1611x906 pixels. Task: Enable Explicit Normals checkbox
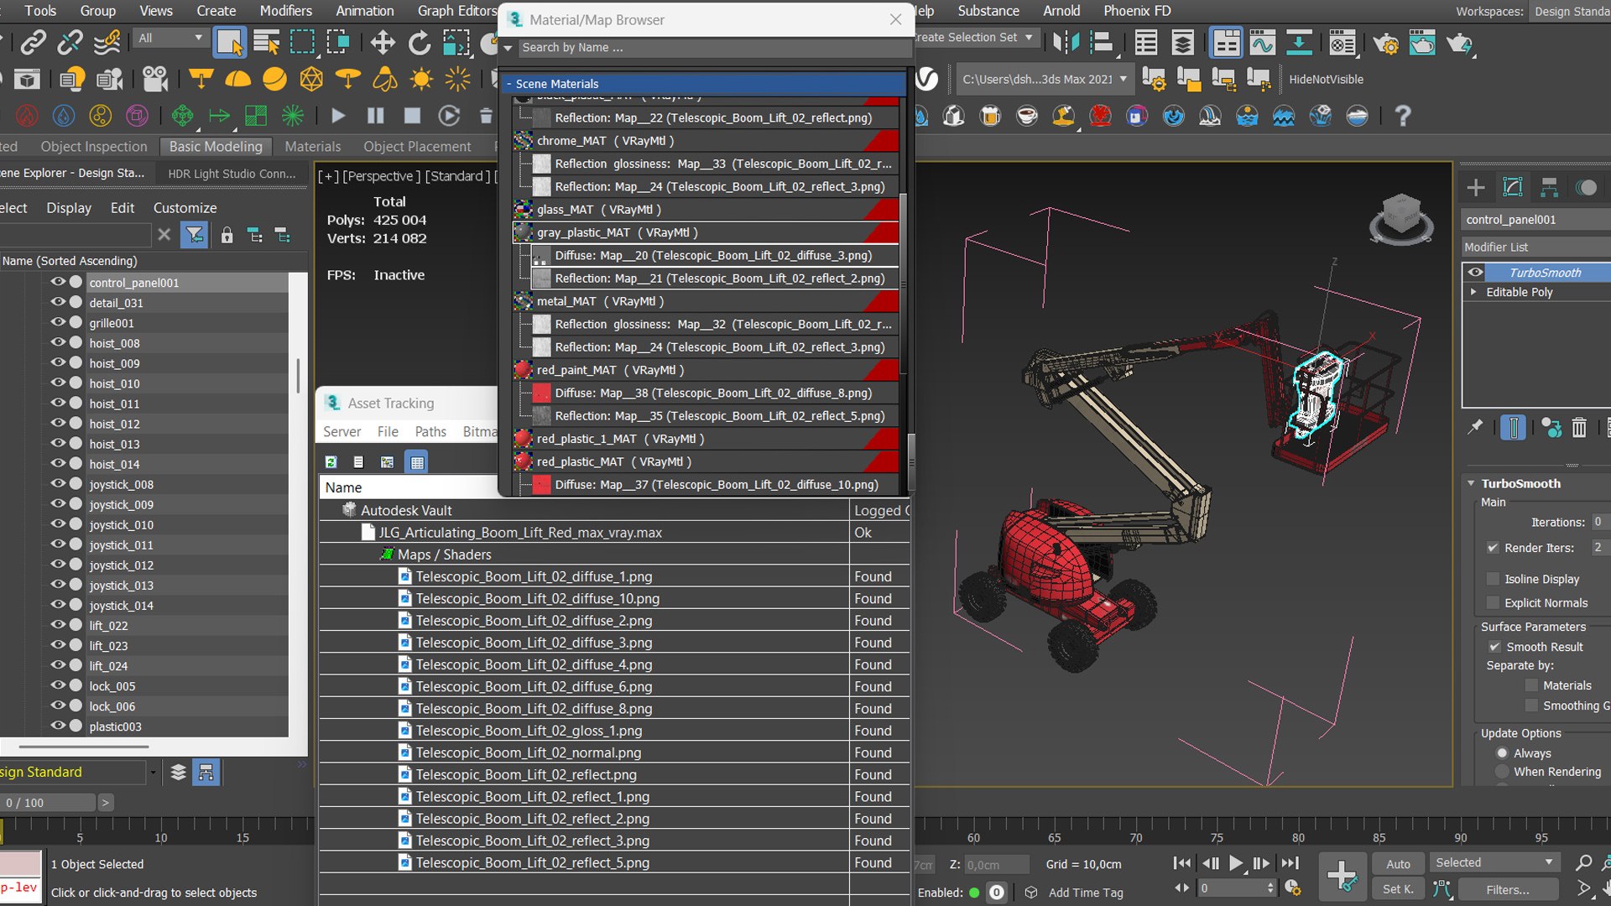[x=1493, y=602]
